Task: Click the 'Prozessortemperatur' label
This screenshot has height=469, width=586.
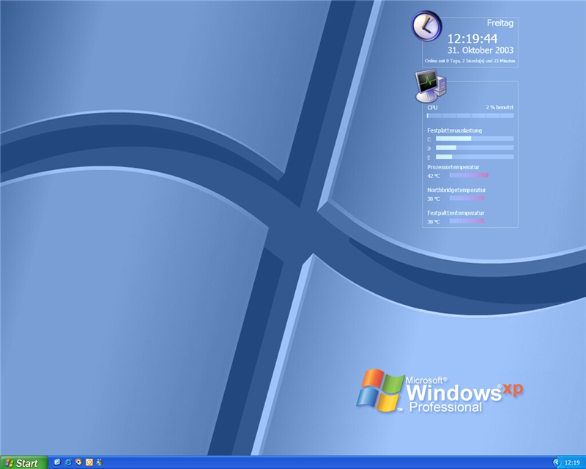Action: (453, 167)
